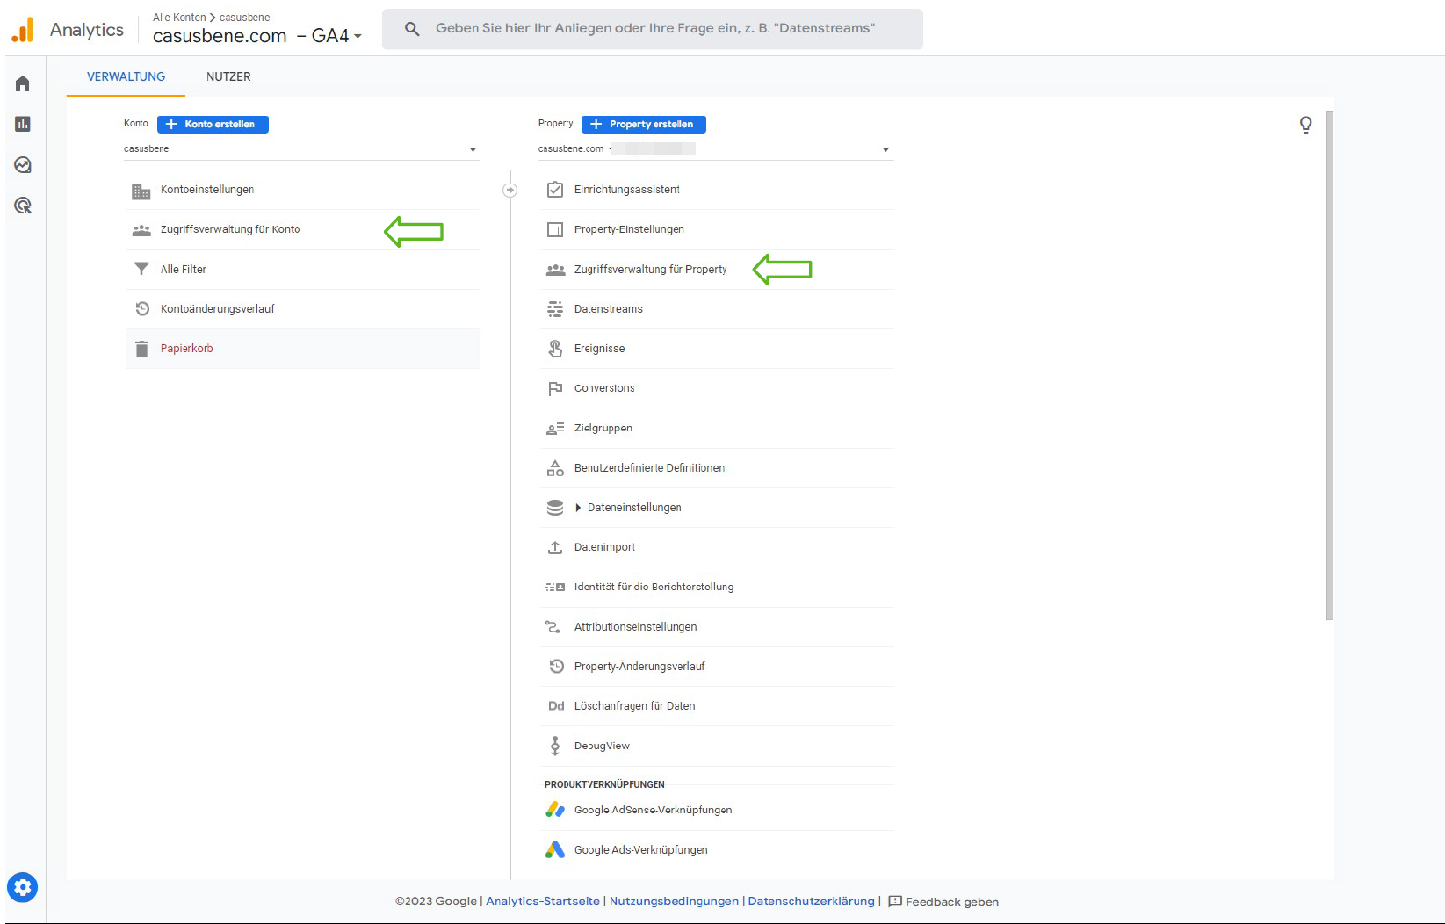Click the Property-Einstellungen window icon
Image resolution: width=1445 pixels, height=924 pixels.
pos(555,229)
